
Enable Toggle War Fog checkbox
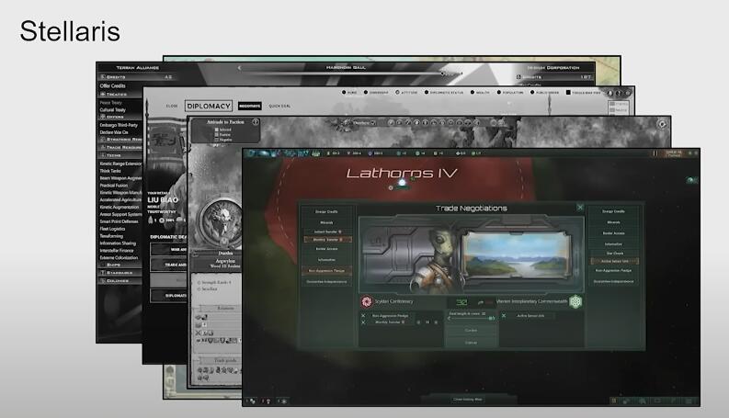[x=568, y=93]
